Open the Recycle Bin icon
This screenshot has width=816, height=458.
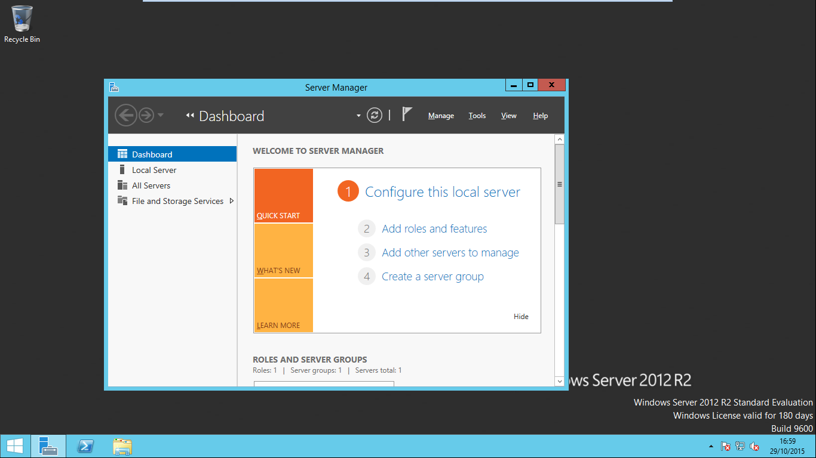tap(22, 24)
